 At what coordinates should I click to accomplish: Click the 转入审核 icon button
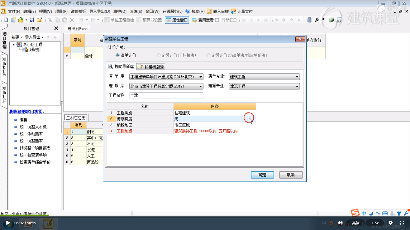tap(218, 11)
